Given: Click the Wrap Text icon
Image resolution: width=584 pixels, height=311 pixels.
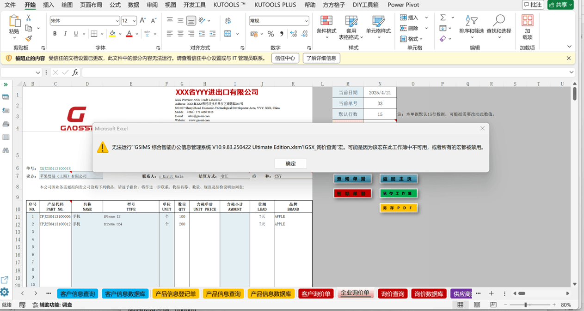Looking at the screenshot, I should pyautogui.click(x=228, y=21).
